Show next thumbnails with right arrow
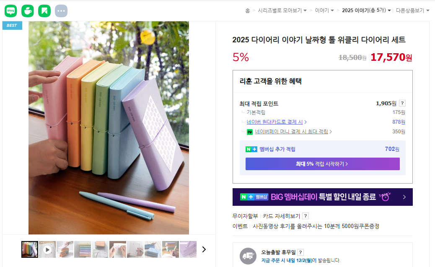 (204, 249)
